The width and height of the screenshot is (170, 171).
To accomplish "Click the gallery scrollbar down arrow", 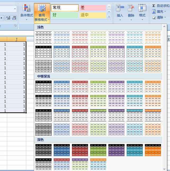I will 164,169.
